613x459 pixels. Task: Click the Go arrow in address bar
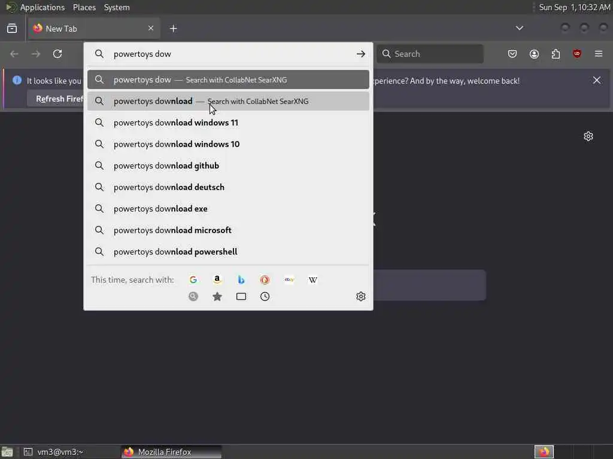(361, 54)
